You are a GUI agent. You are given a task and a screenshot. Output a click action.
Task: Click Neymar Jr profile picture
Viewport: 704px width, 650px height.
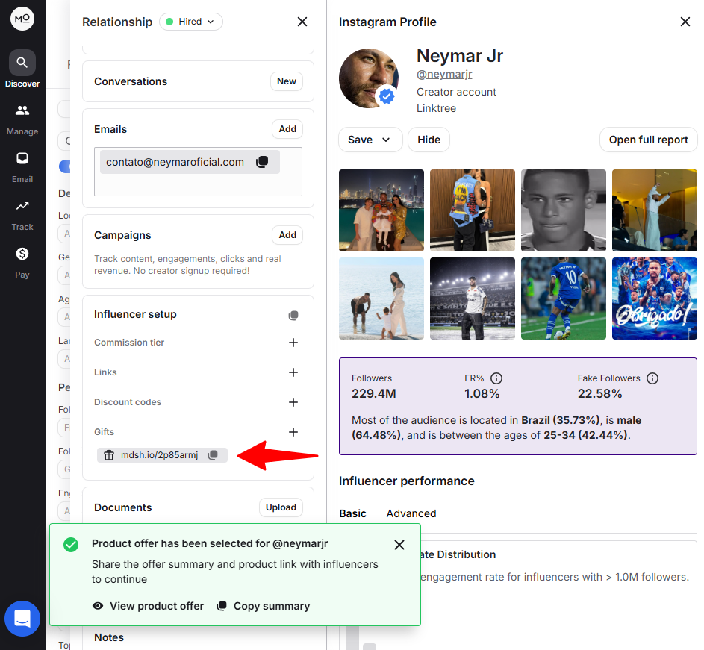coord(369,78)
